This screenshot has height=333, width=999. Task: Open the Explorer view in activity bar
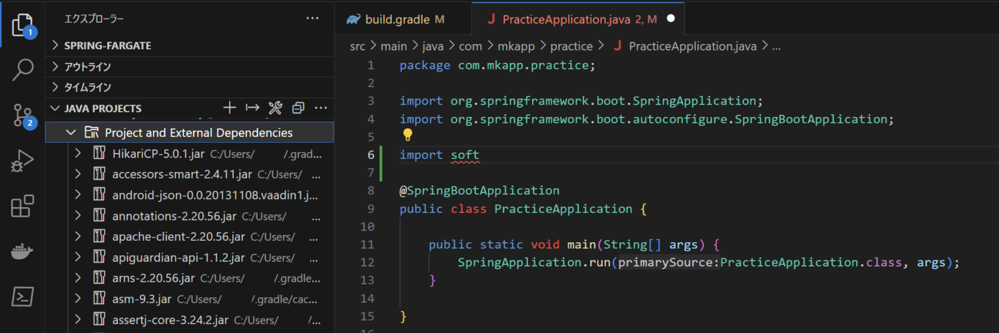coord(22,25)
